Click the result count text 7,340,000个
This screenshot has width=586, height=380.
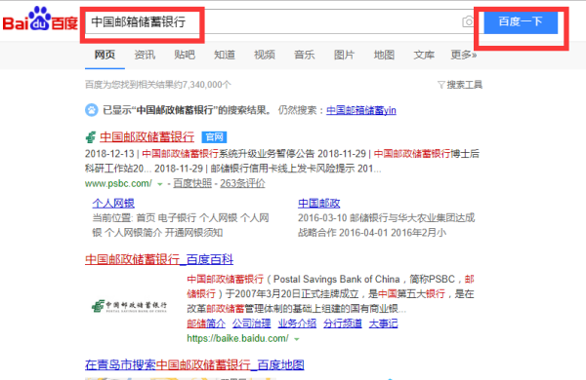click(207, 85)
